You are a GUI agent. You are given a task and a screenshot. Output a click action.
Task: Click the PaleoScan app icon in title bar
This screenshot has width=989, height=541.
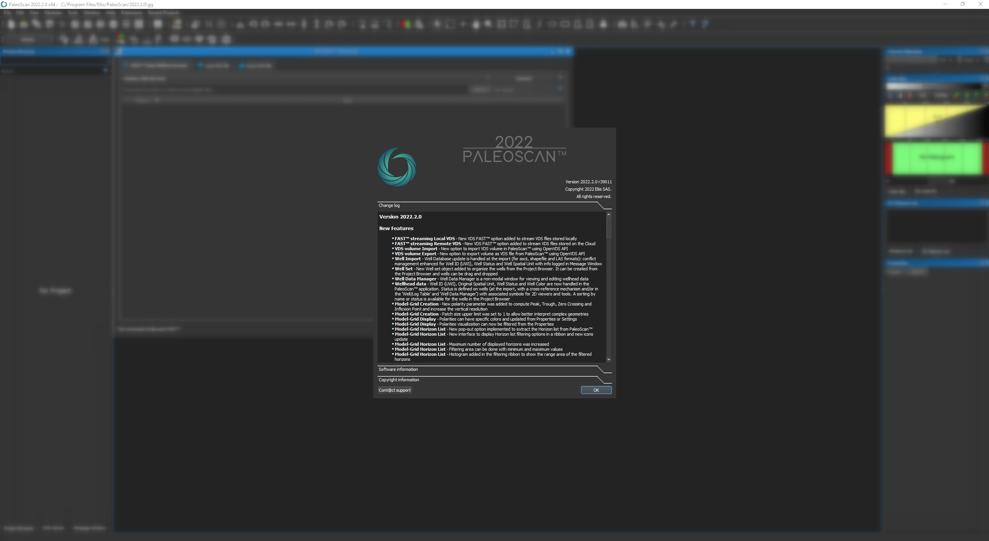click(4, 4)
